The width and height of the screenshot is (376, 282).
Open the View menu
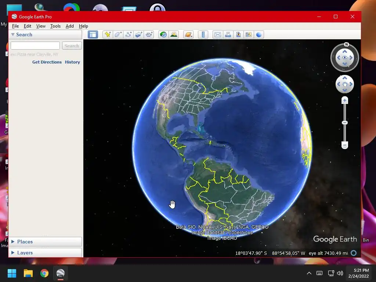pos(41,26)
